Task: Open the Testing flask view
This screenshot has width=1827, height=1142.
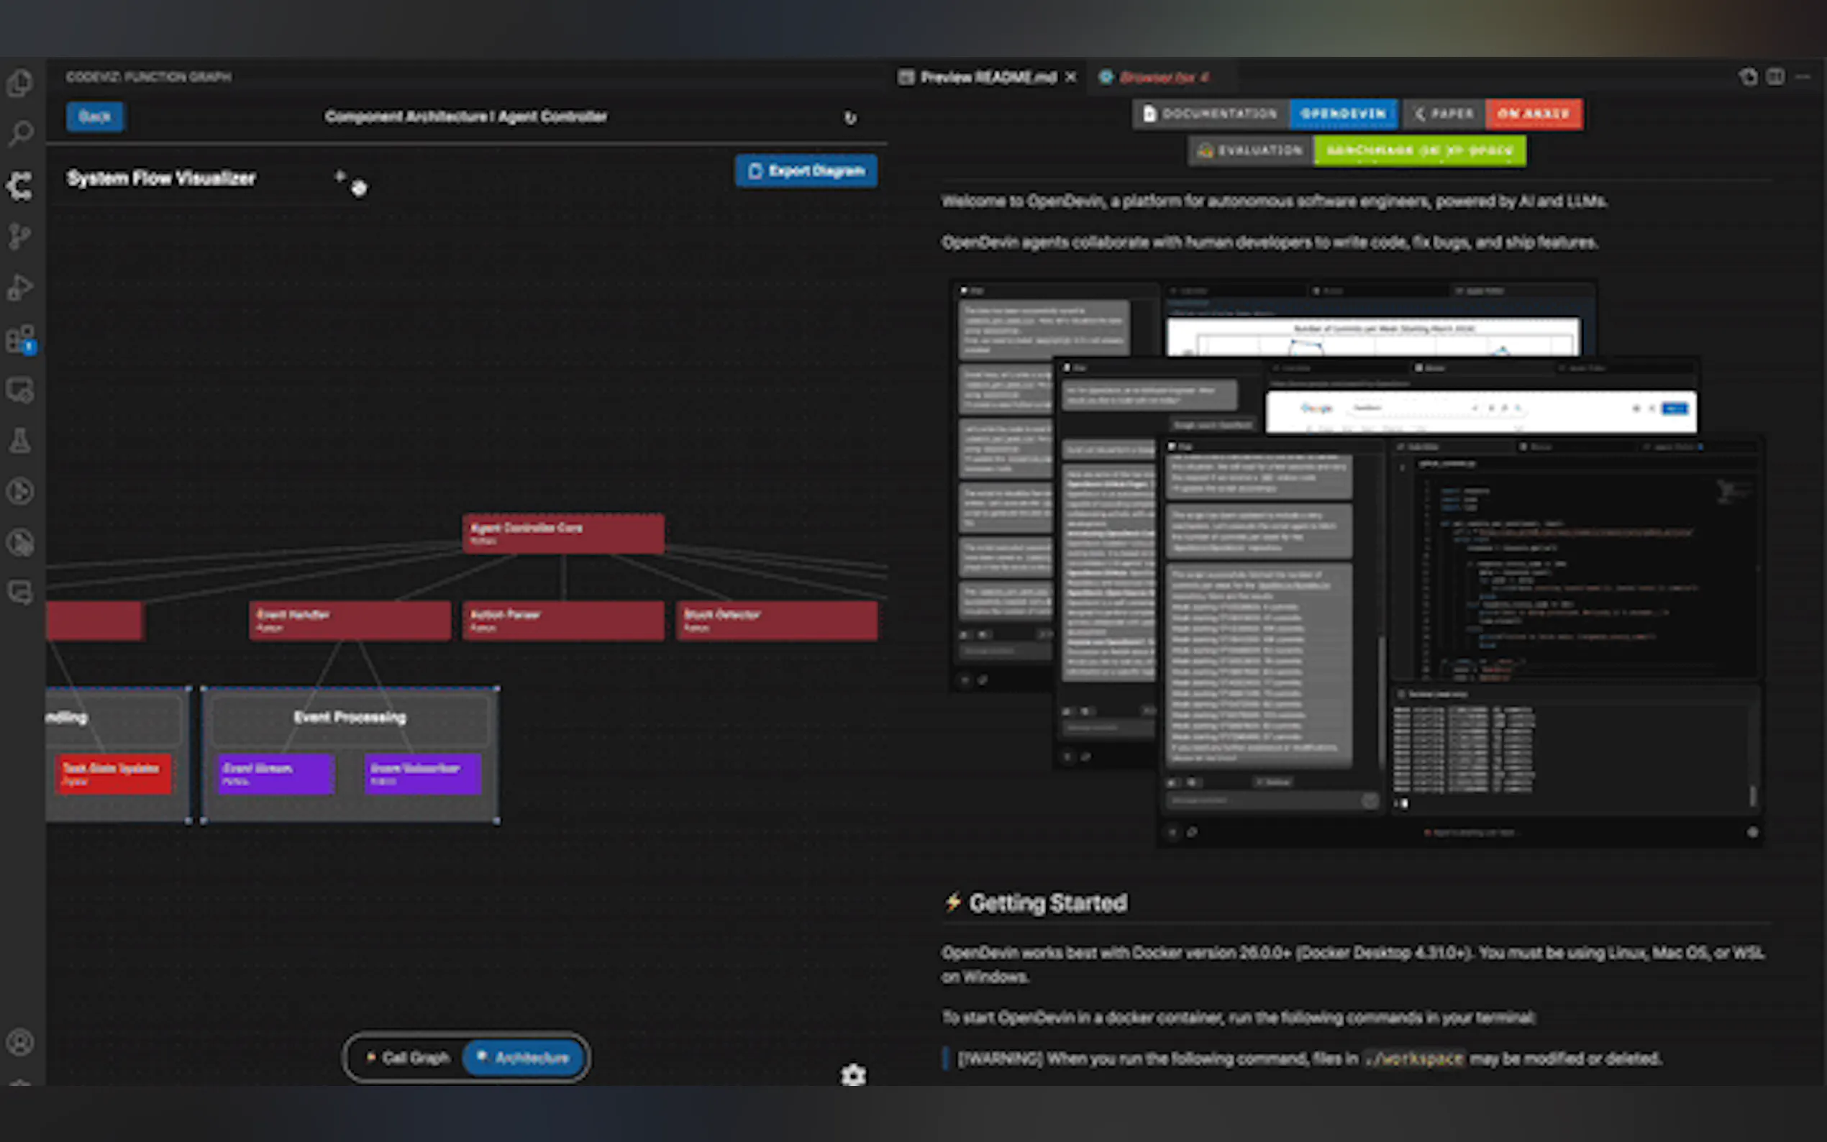Action: (20, 441)
